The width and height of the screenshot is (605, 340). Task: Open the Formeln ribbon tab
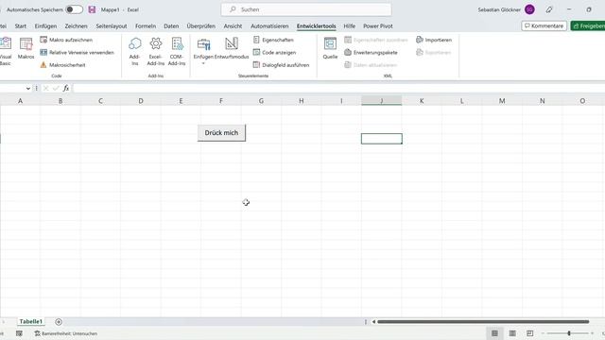[146, 26]
